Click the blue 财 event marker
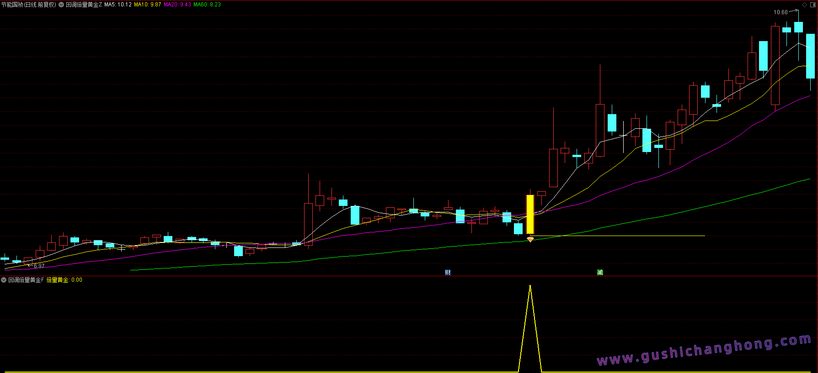 [448, 272]
